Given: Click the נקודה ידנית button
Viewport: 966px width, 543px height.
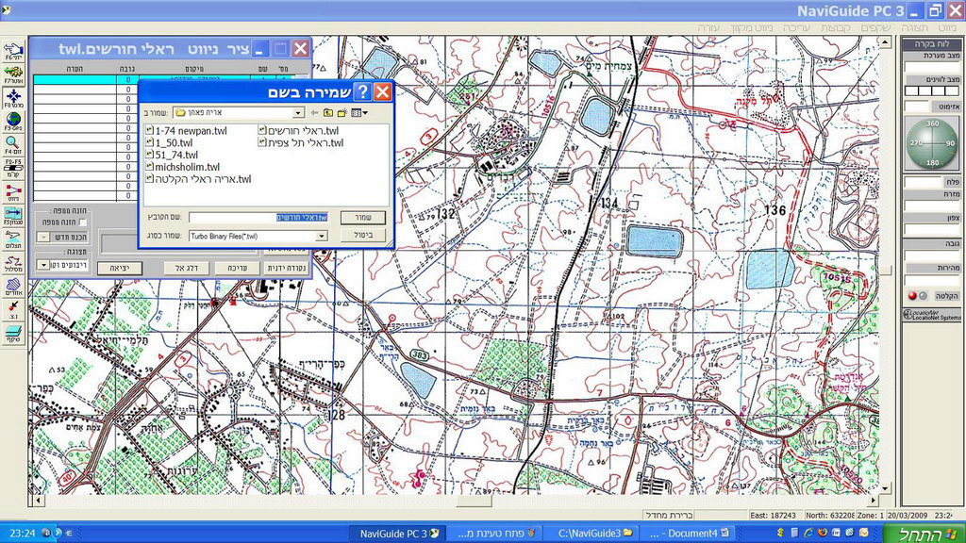Looking at the screenshot, I should click(287, 268).
